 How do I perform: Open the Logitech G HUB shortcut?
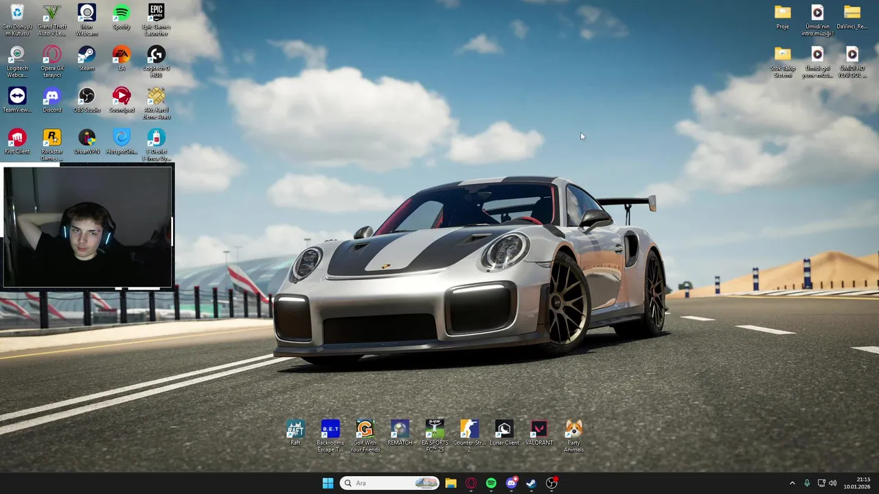tap(156, 62)
